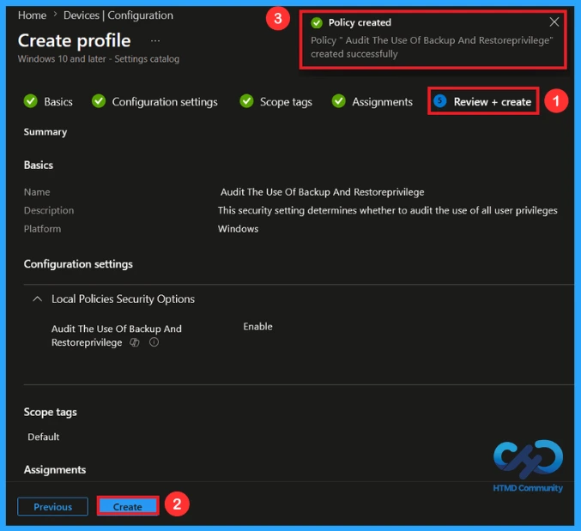Click the Configuration settings section heading
Image resolution: width=581 pixels, height=531 pixels.
click(78, 264)
